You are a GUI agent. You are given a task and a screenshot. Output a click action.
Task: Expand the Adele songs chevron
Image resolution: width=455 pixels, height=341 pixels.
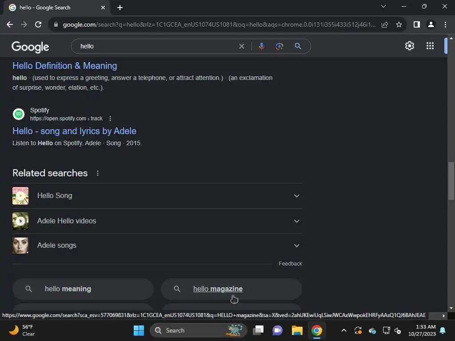coord(296,246)
